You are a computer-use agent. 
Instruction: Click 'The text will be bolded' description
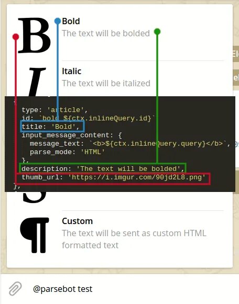[x=106, y=33]
